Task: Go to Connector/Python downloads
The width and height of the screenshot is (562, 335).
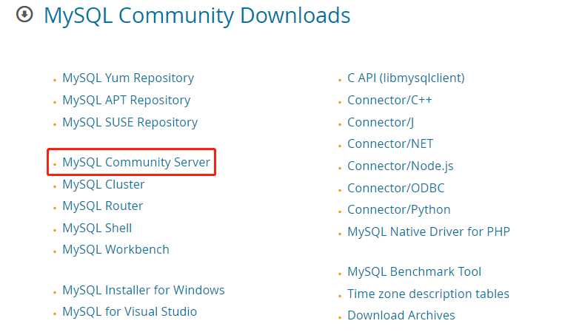Action: click(x=399, y=210)
